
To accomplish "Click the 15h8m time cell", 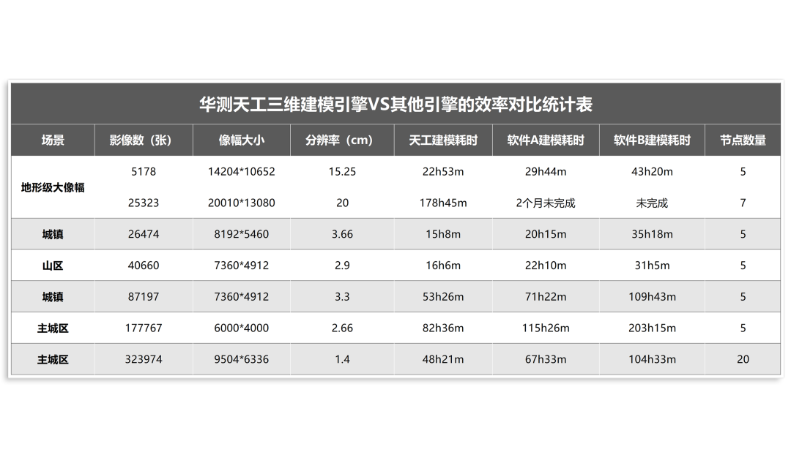I will click(x=443, y=234).
